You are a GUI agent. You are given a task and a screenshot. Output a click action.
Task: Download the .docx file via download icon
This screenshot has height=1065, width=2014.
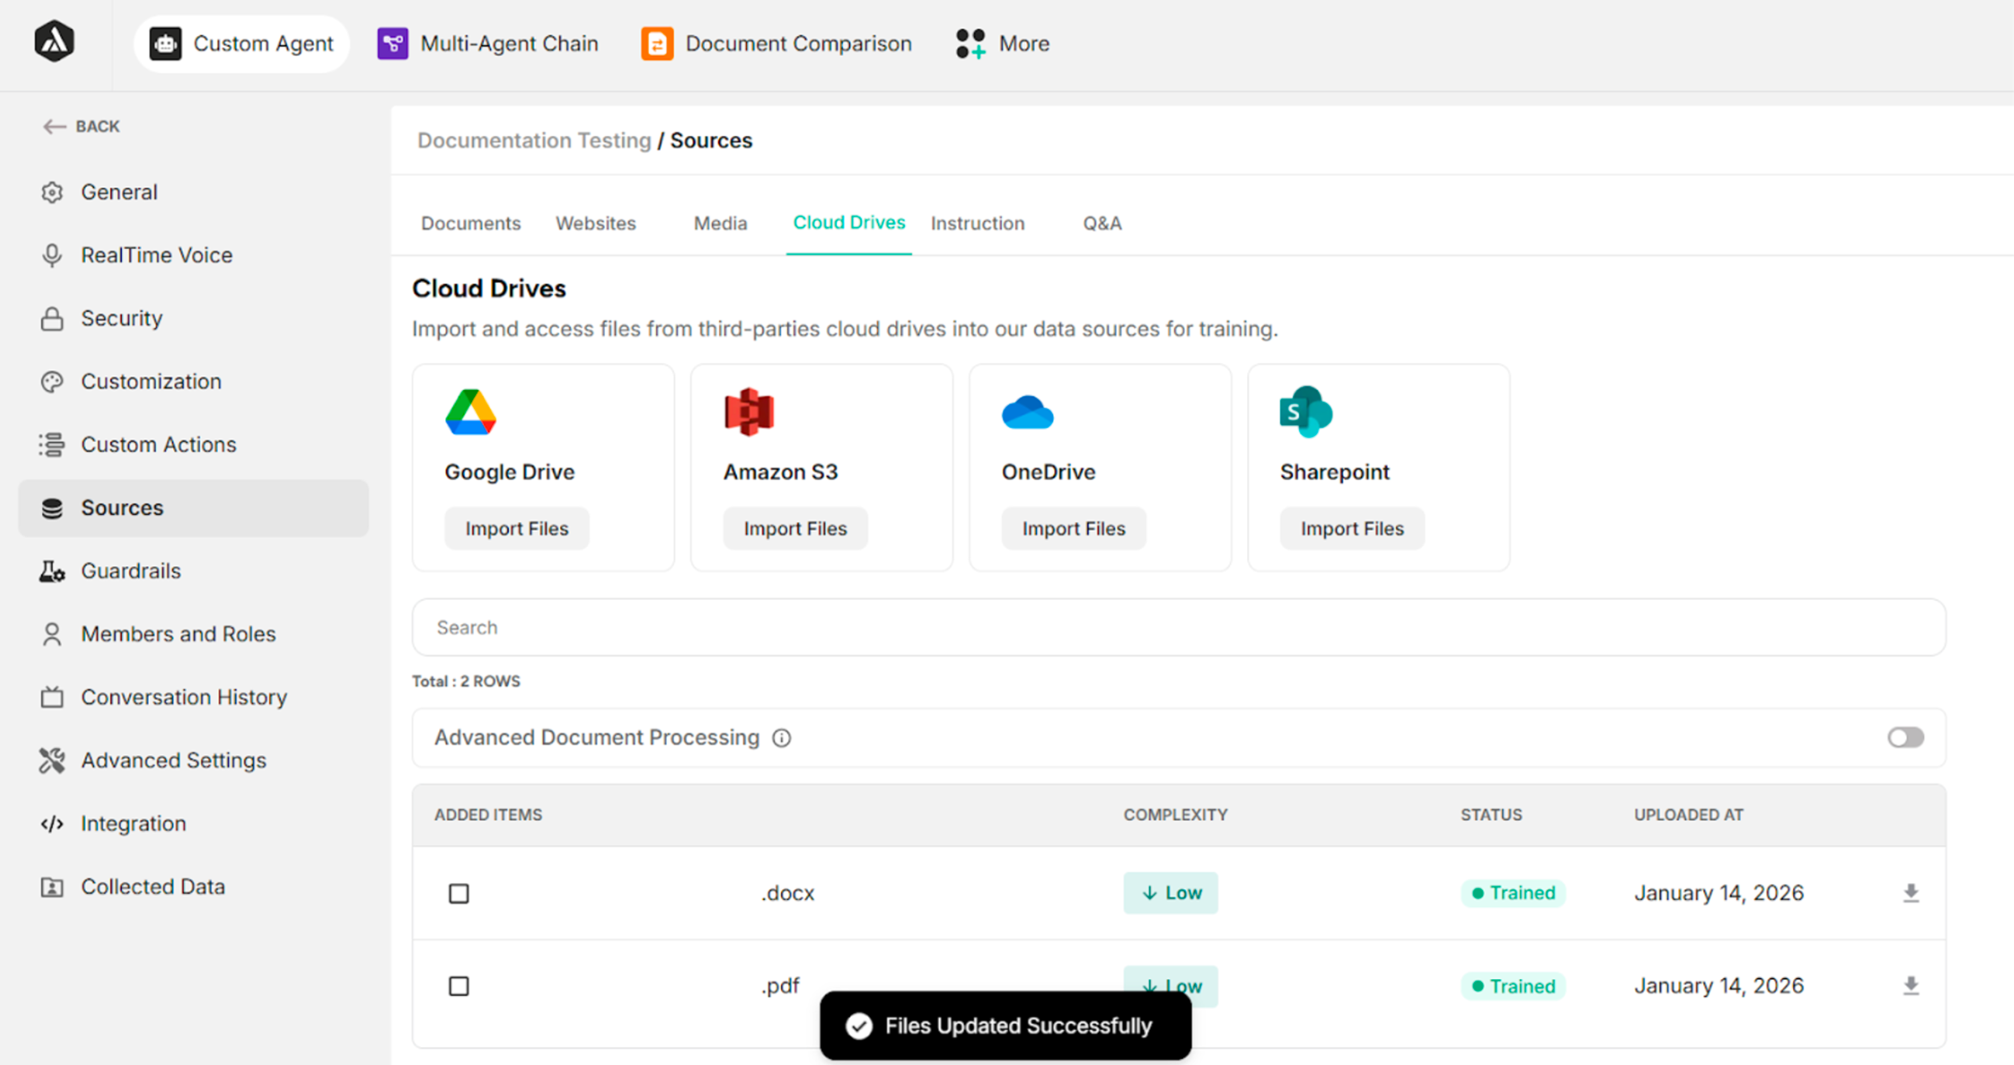(x=1910, y=892)
